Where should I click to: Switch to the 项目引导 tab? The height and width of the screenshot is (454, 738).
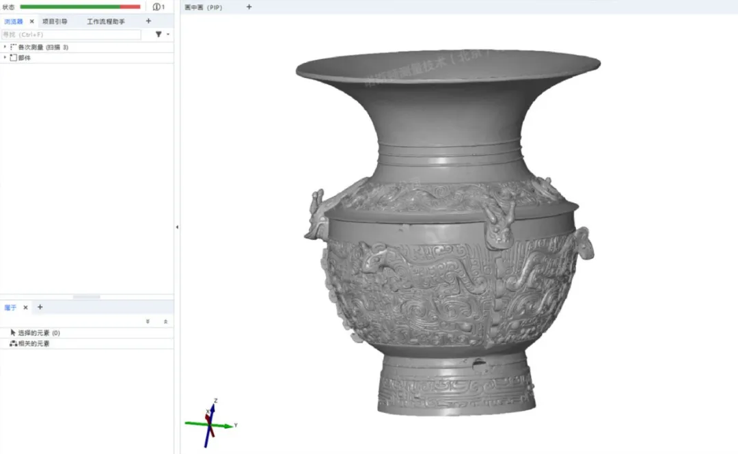55,21
